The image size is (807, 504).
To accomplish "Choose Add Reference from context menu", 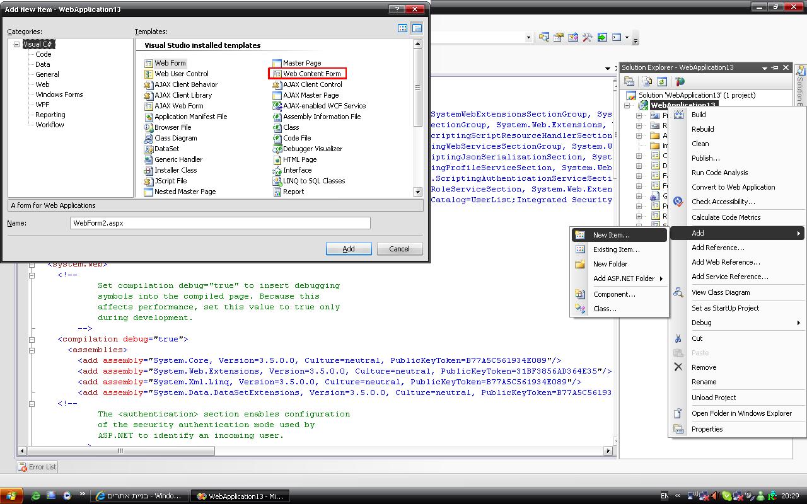I will [x=717, y=248].
